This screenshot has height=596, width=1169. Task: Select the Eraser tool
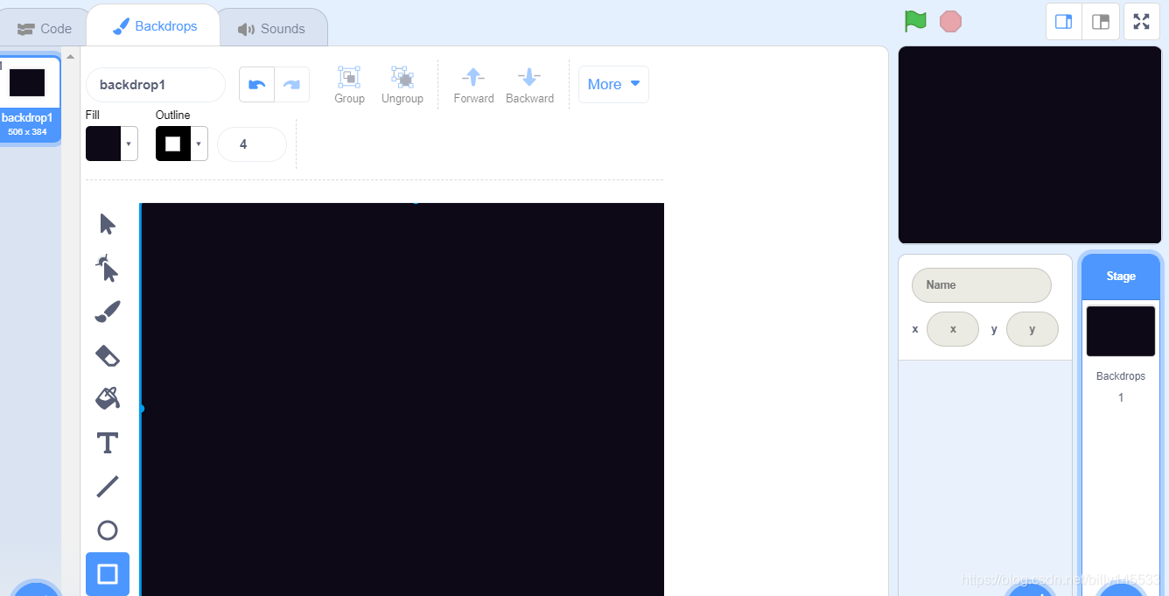click(x=108, y=355)
